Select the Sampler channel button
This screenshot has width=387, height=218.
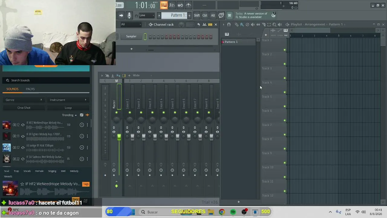tap(131, 36)
